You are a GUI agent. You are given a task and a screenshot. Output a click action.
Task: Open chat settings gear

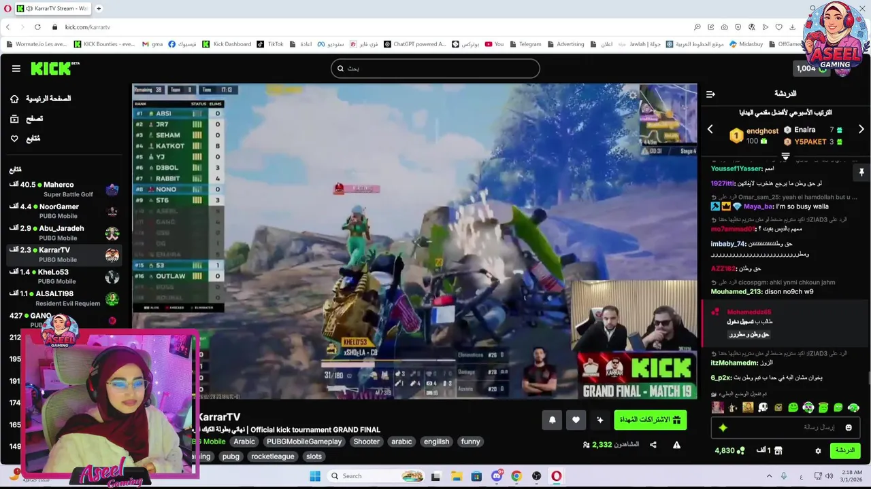pos(818,450)
